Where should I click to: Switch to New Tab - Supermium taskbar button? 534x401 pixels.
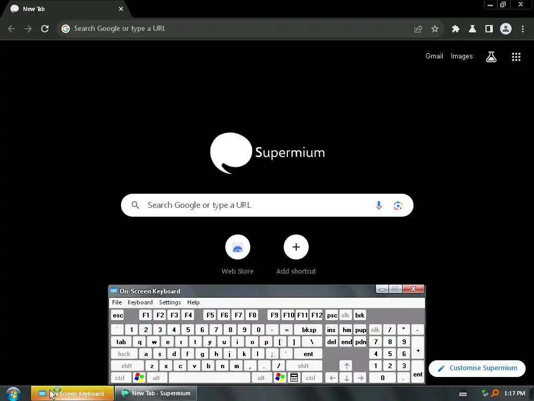point(156,393)
